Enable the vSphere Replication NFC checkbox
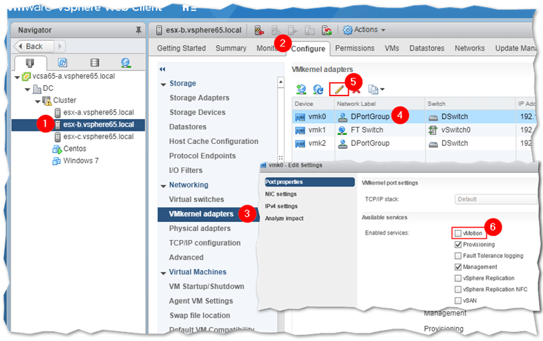543x341 pixels. pyautogui.click(x=458, y=289)
